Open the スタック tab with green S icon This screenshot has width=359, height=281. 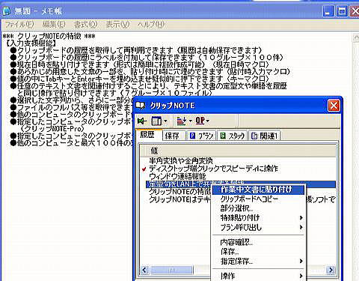click(233, 136)
